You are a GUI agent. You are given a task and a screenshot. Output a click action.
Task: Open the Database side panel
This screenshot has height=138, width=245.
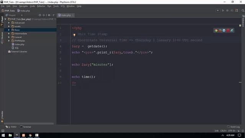tap(243, 21)
